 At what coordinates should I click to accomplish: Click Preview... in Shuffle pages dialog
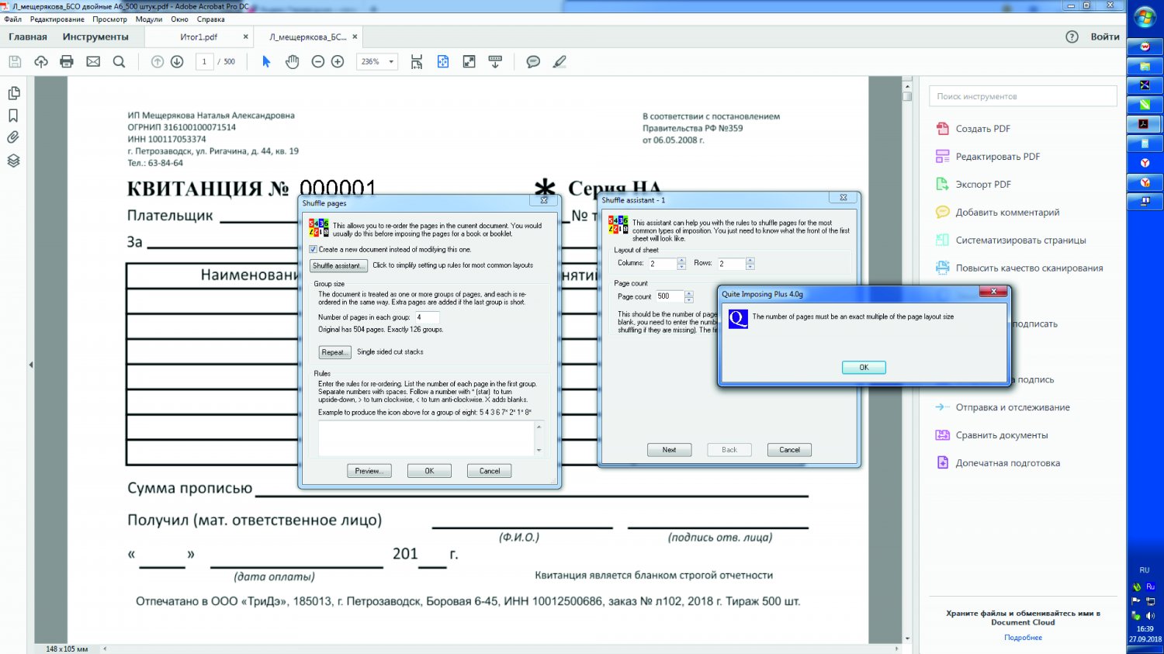click(x=369, y=471)
